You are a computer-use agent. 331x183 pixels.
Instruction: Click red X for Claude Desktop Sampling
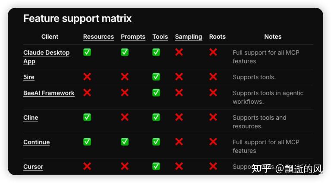(179, 52)
